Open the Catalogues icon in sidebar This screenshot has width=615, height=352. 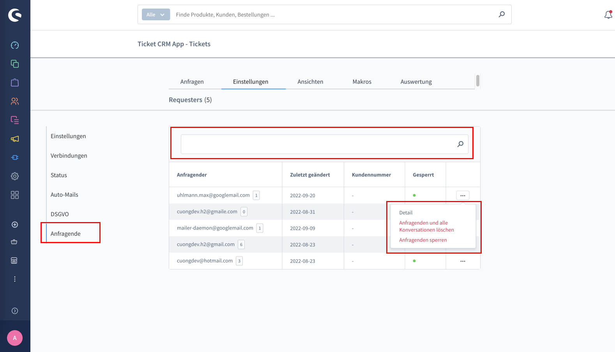15,64
